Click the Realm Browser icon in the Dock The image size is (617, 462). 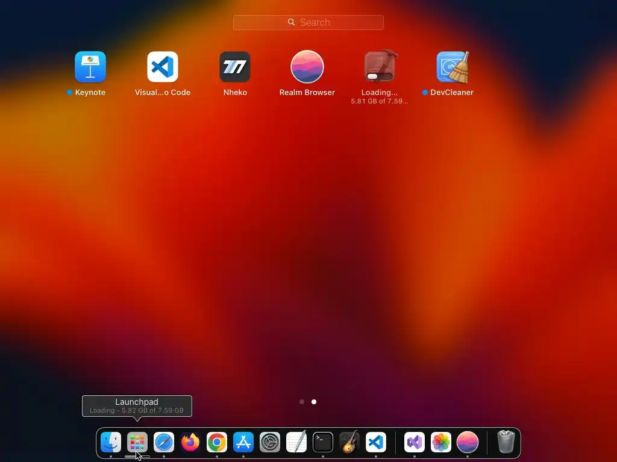point(468,442)
